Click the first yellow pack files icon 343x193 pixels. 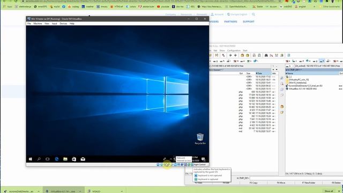(x=242, y=56)
